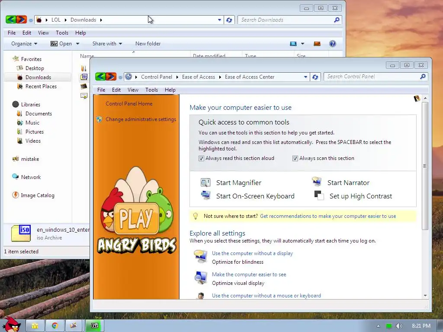Click scroll up arrow in Ease of Access
The image size is (443, 332).
coord(425,98)
